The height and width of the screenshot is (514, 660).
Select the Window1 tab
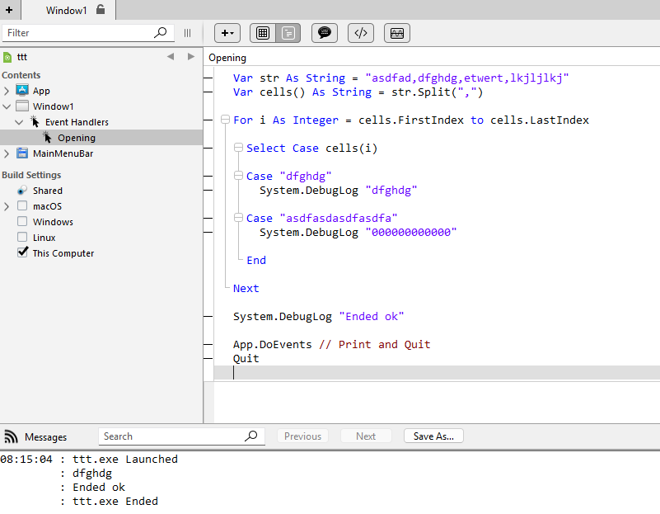[x=68, y=10]
